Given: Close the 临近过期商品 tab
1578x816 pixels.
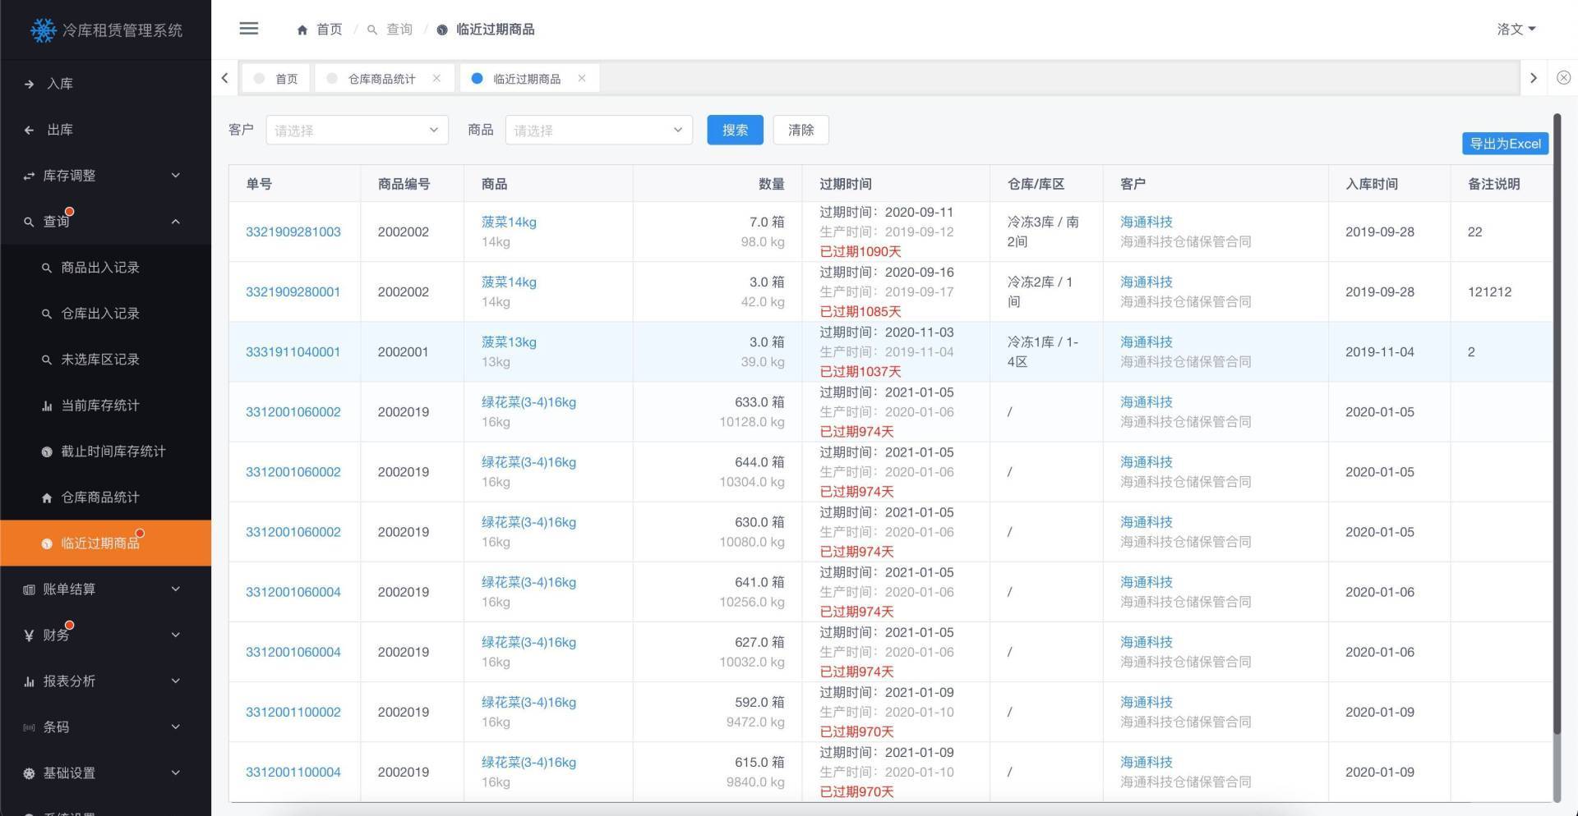Looking at the screenshot, I should pyautogui.click(x=582, y=78).
